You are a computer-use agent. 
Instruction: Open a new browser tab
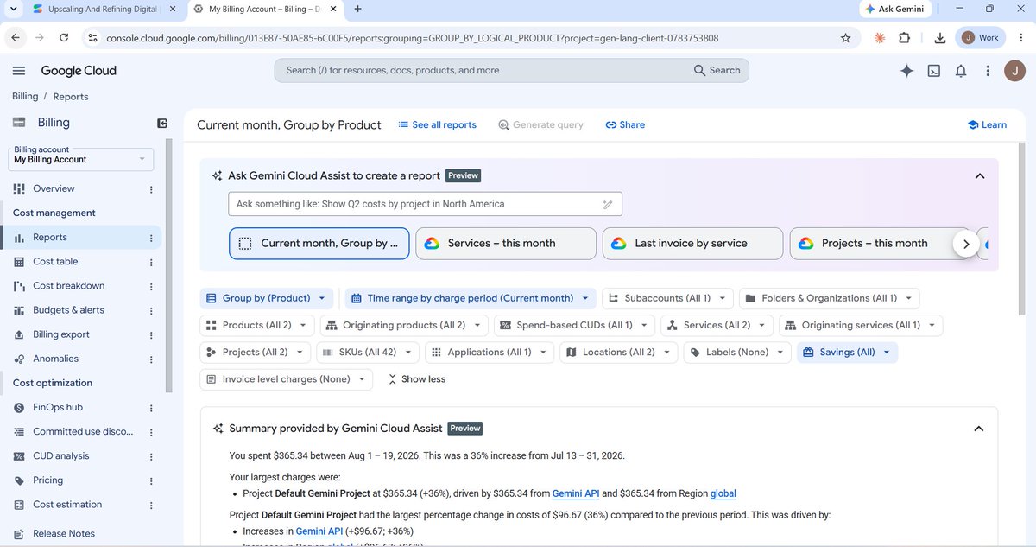point(357,10)
